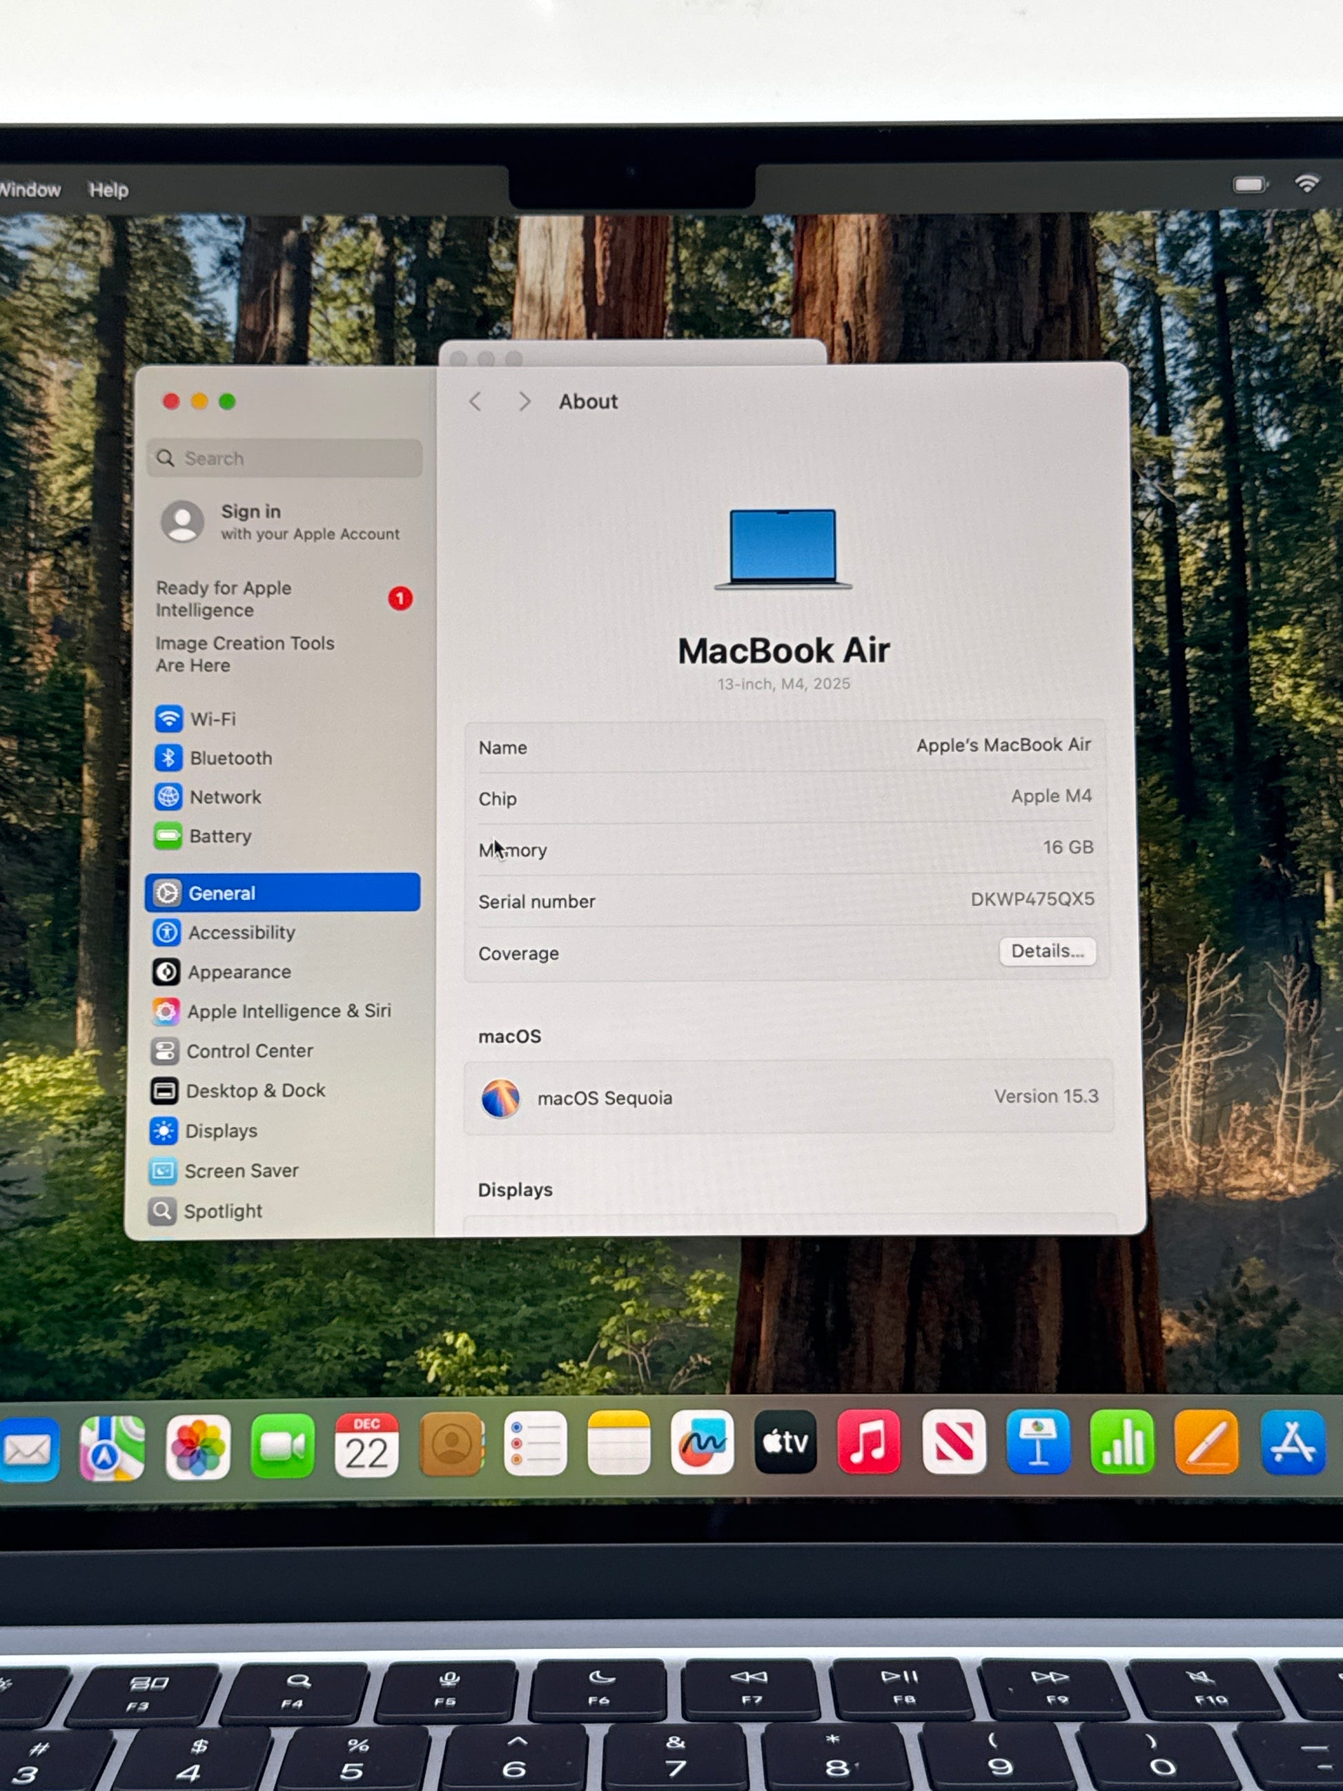Open the Window menu

[x=29, y=190]
